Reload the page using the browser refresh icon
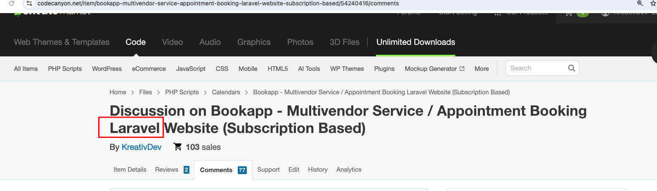This screenshot has height=191, width=657. pos(12,3)
